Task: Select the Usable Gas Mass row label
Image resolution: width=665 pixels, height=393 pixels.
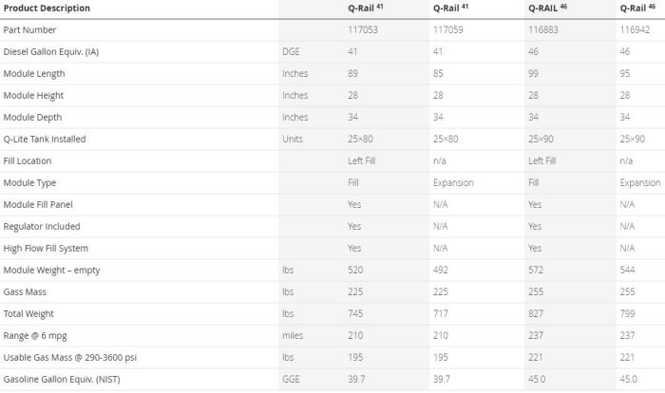Action: click(63, 357)
